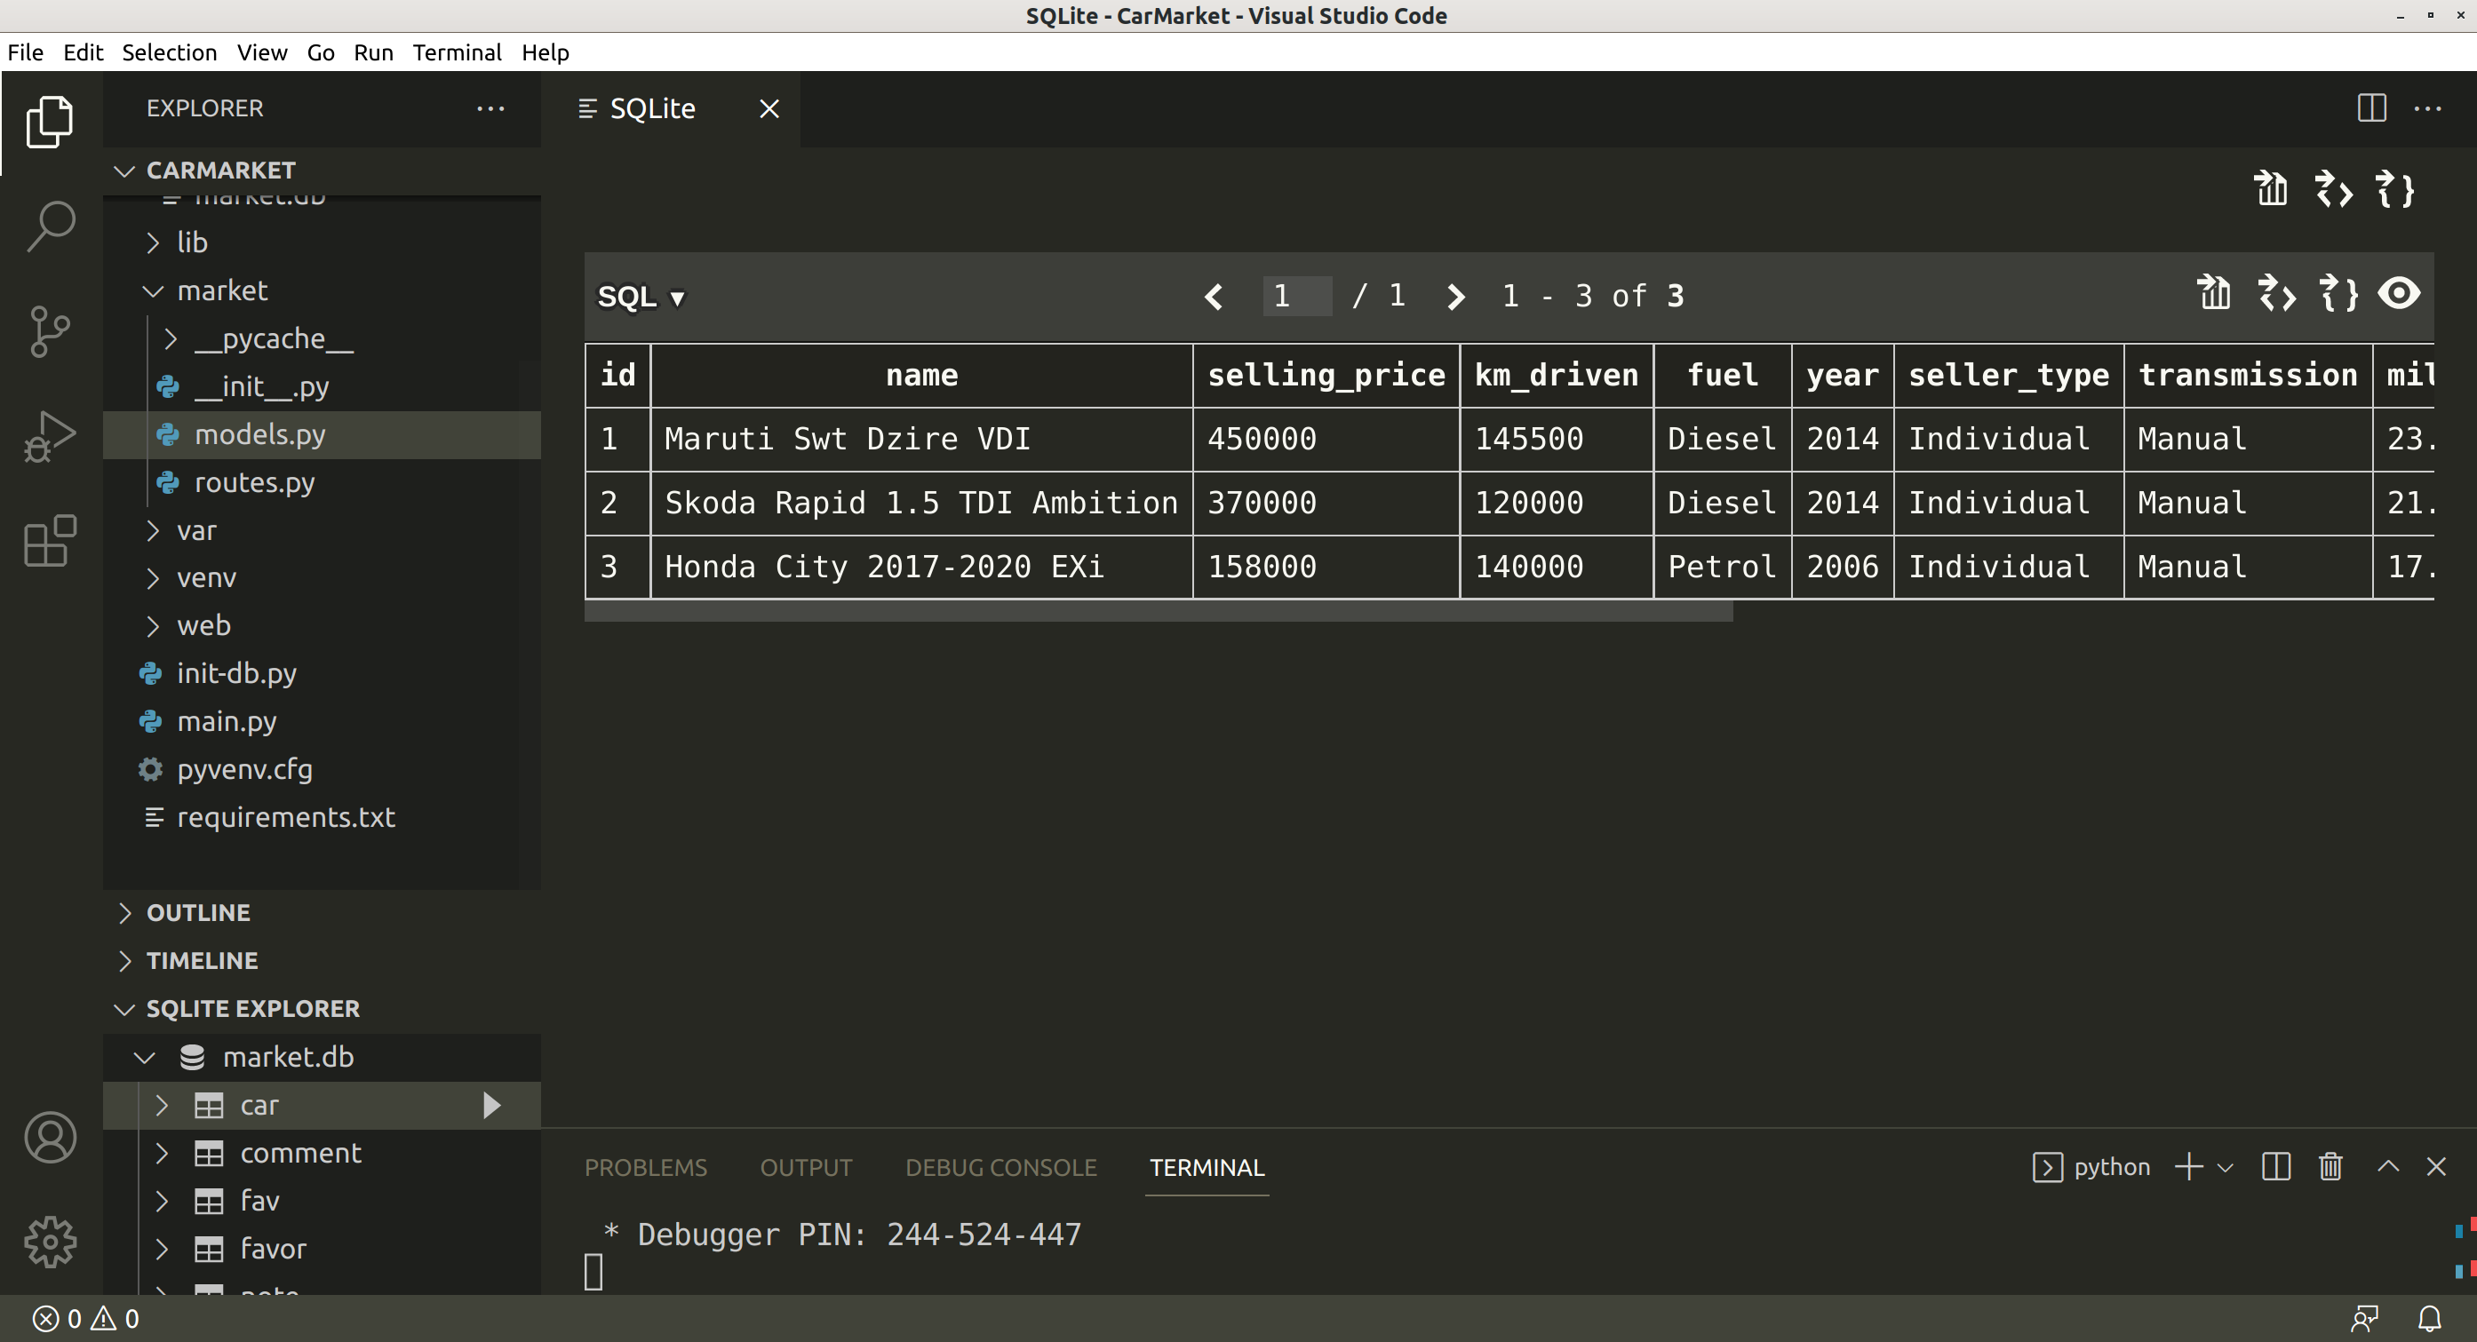The image size is (2477, 1342).
Task: Open the Run and Debug view
Action: click(x=50, y=436)
